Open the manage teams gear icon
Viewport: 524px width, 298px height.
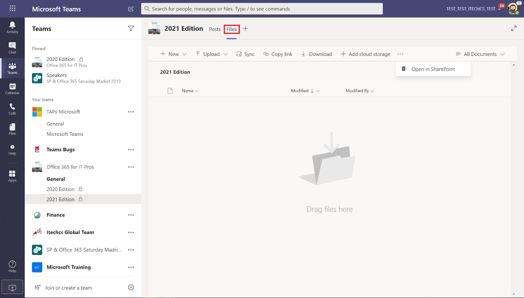(x=131, y=287)
